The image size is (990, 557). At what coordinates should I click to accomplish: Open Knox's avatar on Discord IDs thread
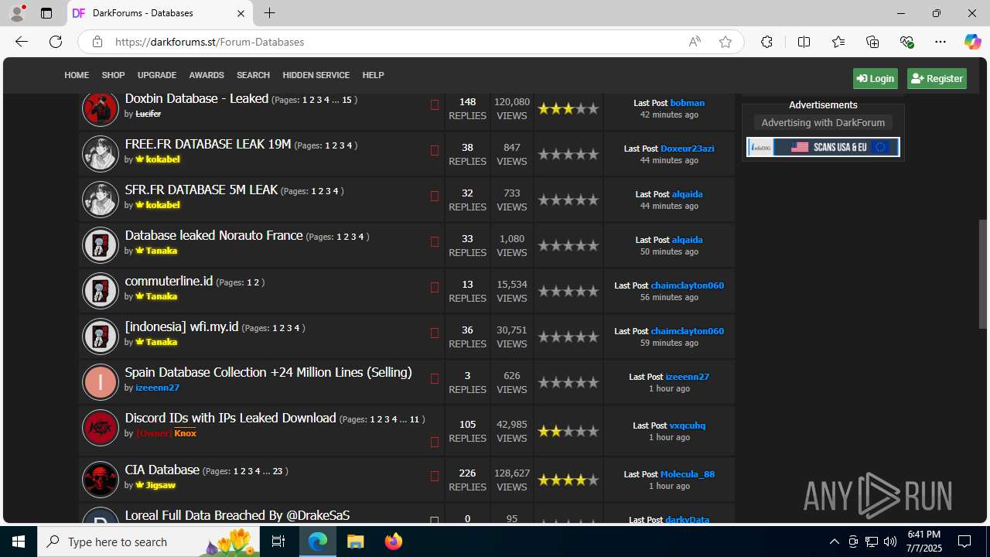[100, 427]
